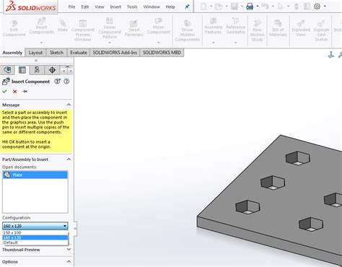Click the red Cancel X button

(x=14, y=92)
